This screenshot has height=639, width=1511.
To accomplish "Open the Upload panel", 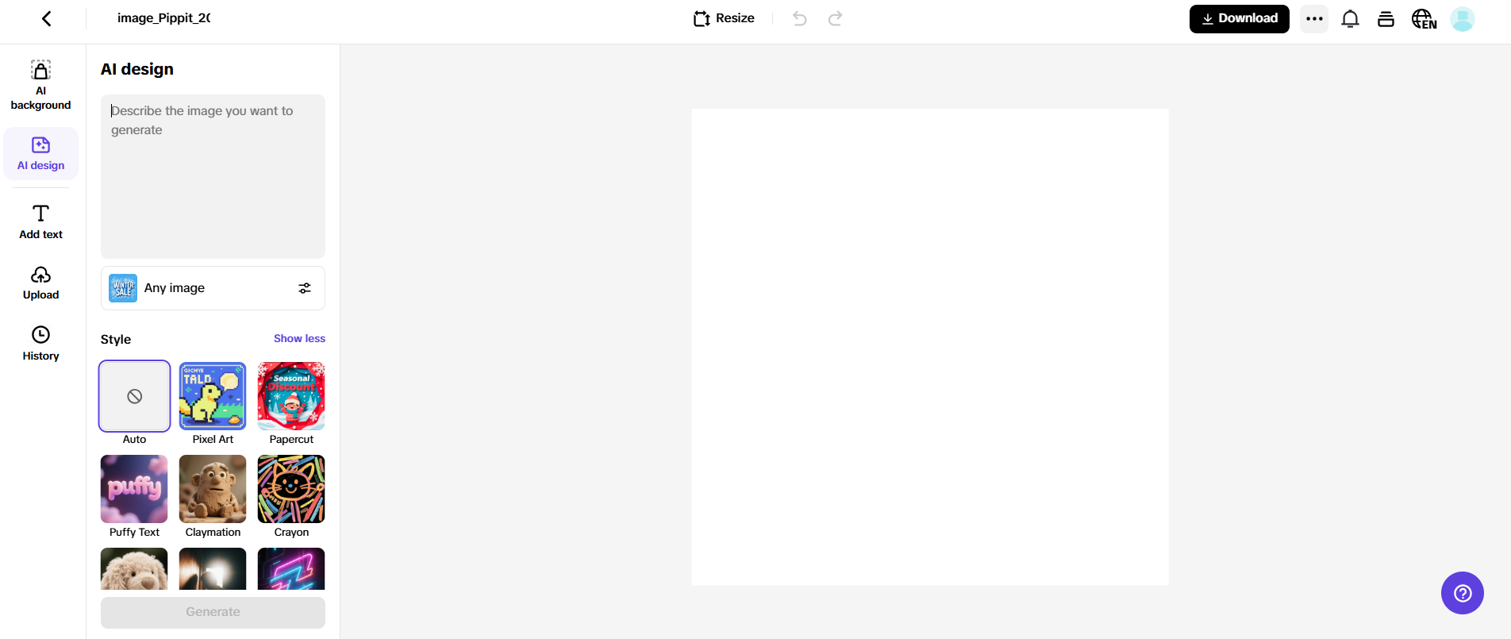I will [x=40, y=283].
